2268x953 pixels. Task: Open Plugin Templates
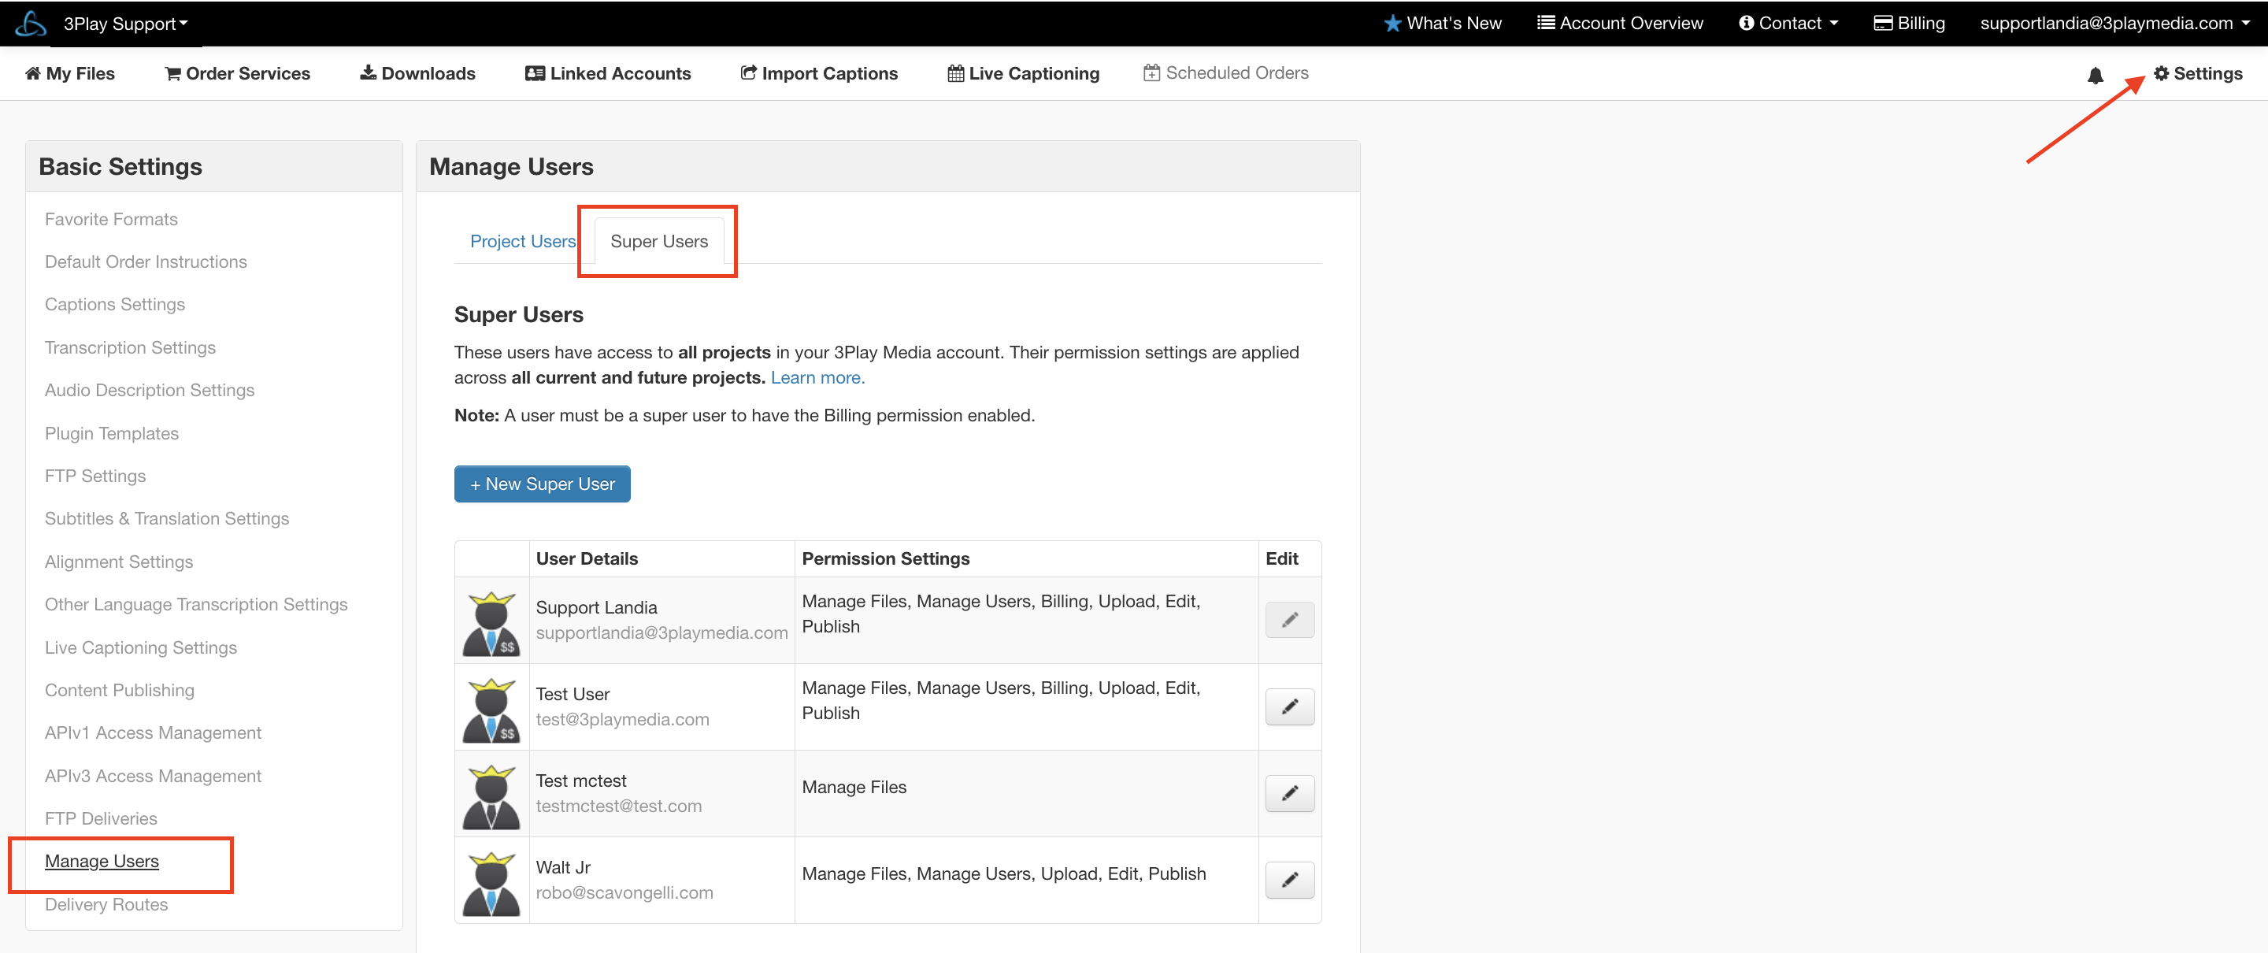pyautogui.click(x=112, y=433)
